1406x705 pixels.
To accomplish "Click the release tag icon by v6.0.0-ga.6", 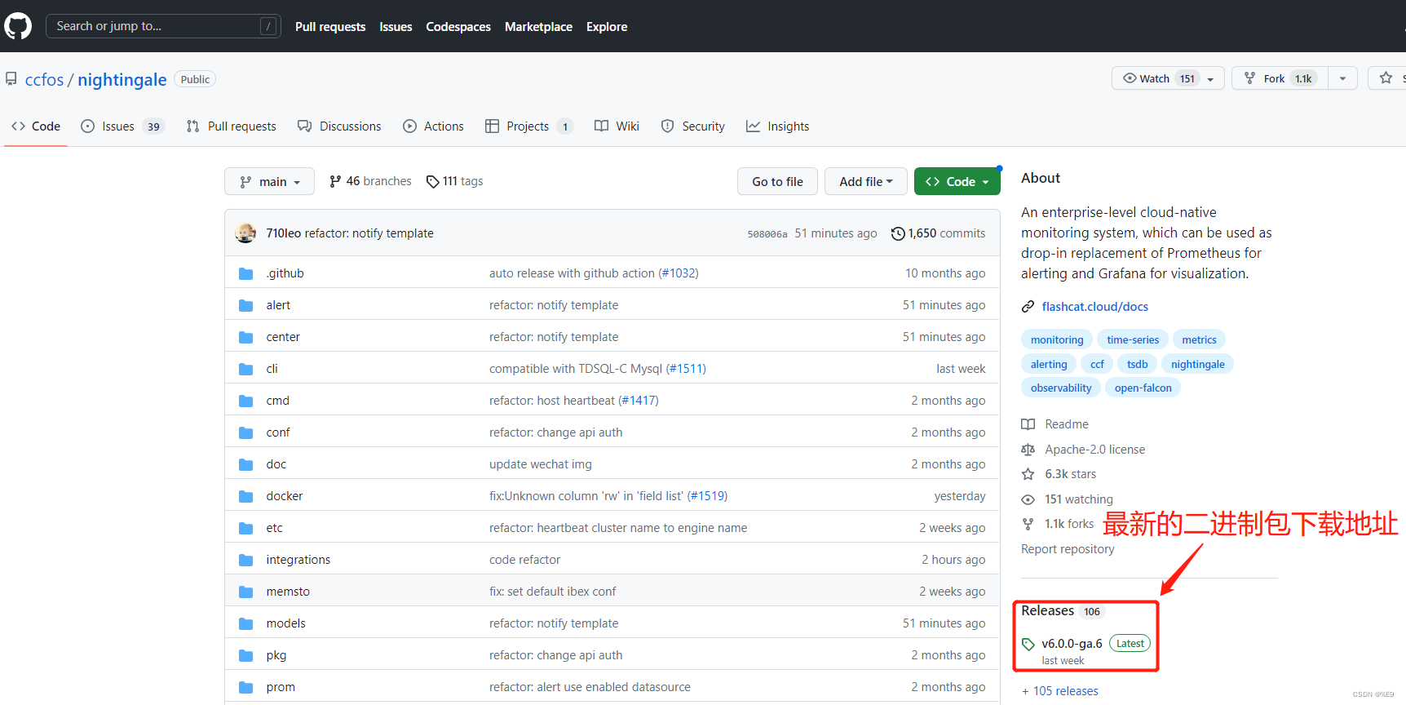I will tap(1028, 644).
